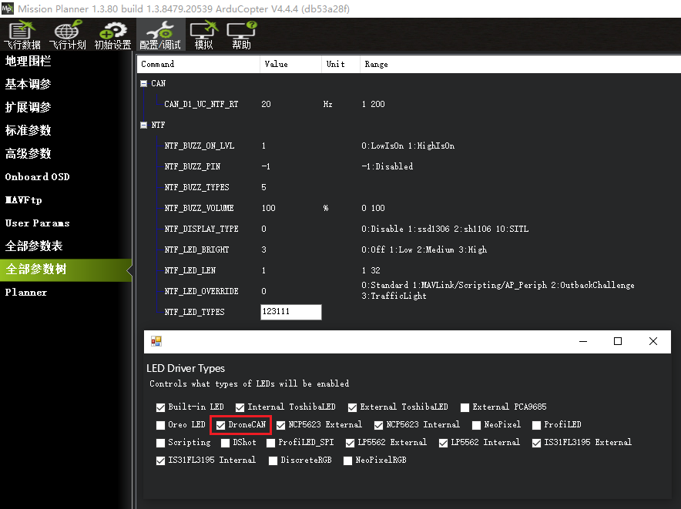Viewport: 681px width, 509px height.
Task: Toggle the Built-in LED checkbox
Action: pos(161,407)
